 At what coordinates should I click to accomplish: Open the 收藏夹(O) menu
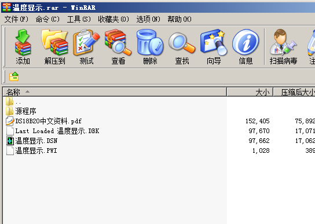[113, 19]
